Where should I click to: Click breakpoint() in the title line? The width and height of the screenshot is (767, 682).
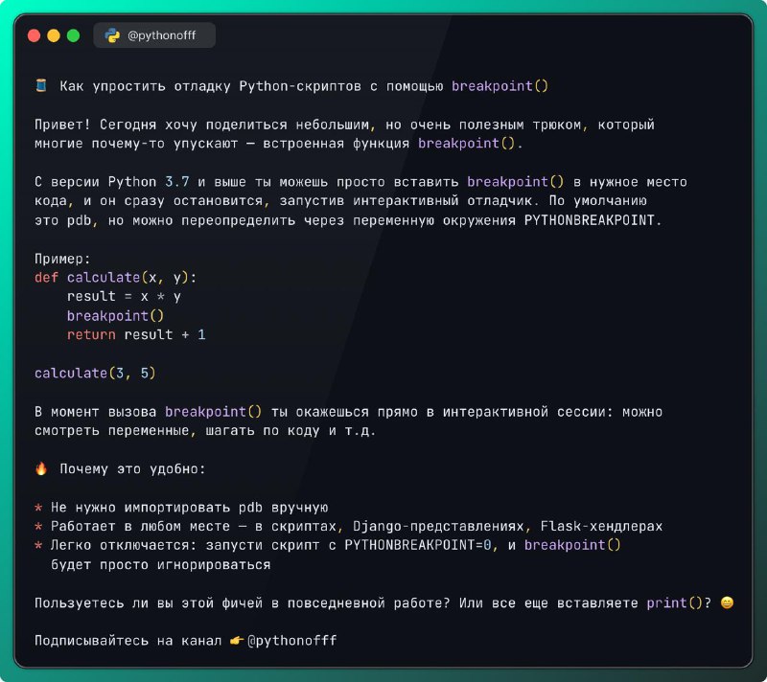click(x=500, y=86)
